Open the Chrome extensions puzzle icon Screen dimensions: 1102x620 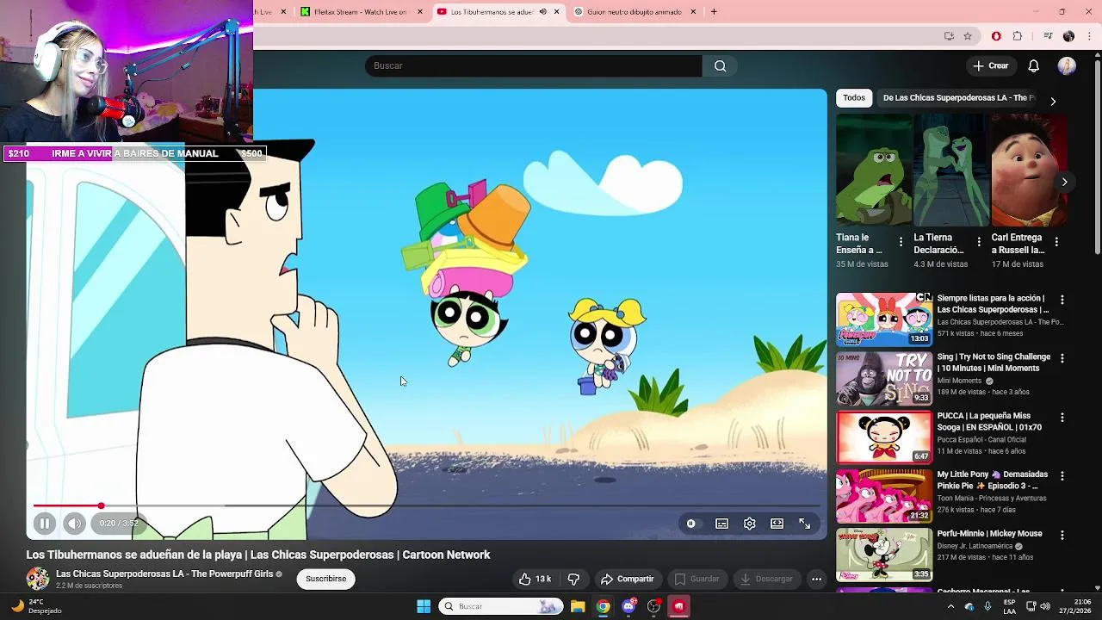coord(1018,36)
